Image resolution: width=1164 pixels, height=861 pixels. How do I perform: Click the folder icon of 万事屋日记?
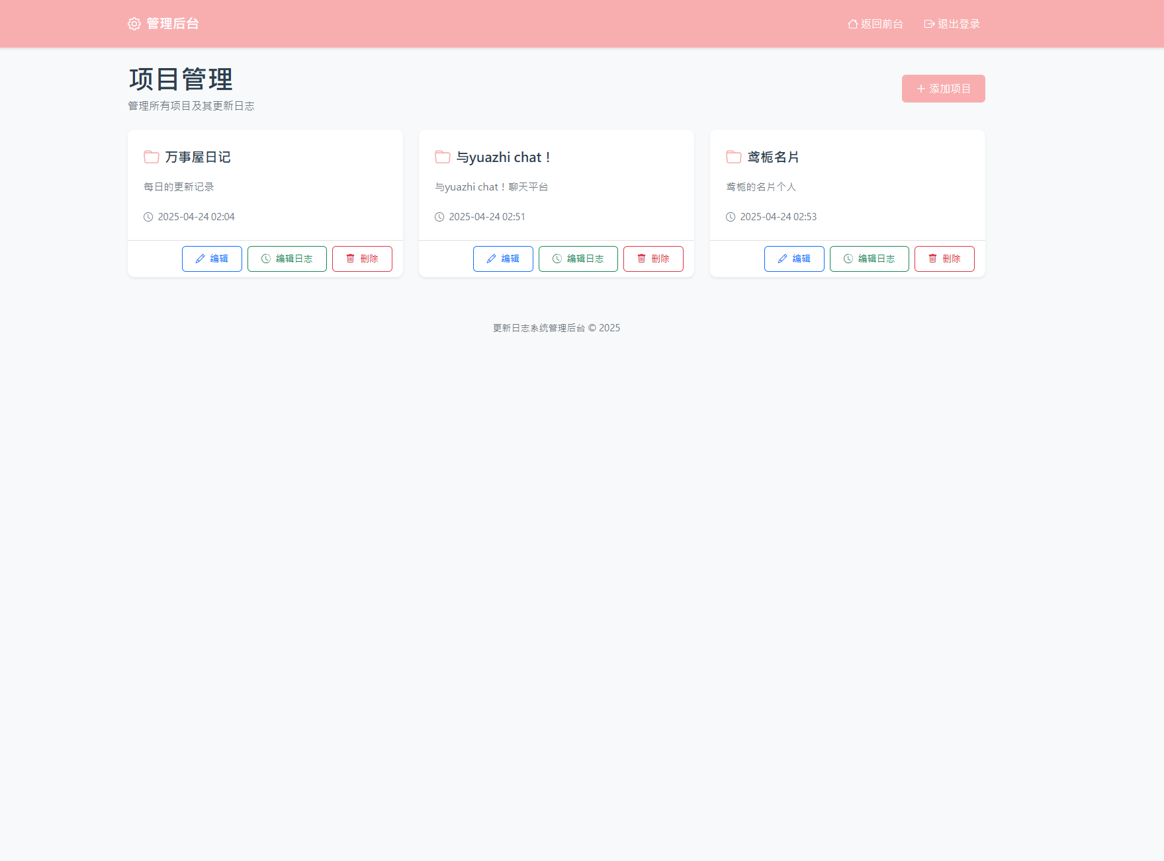(152, 157)
